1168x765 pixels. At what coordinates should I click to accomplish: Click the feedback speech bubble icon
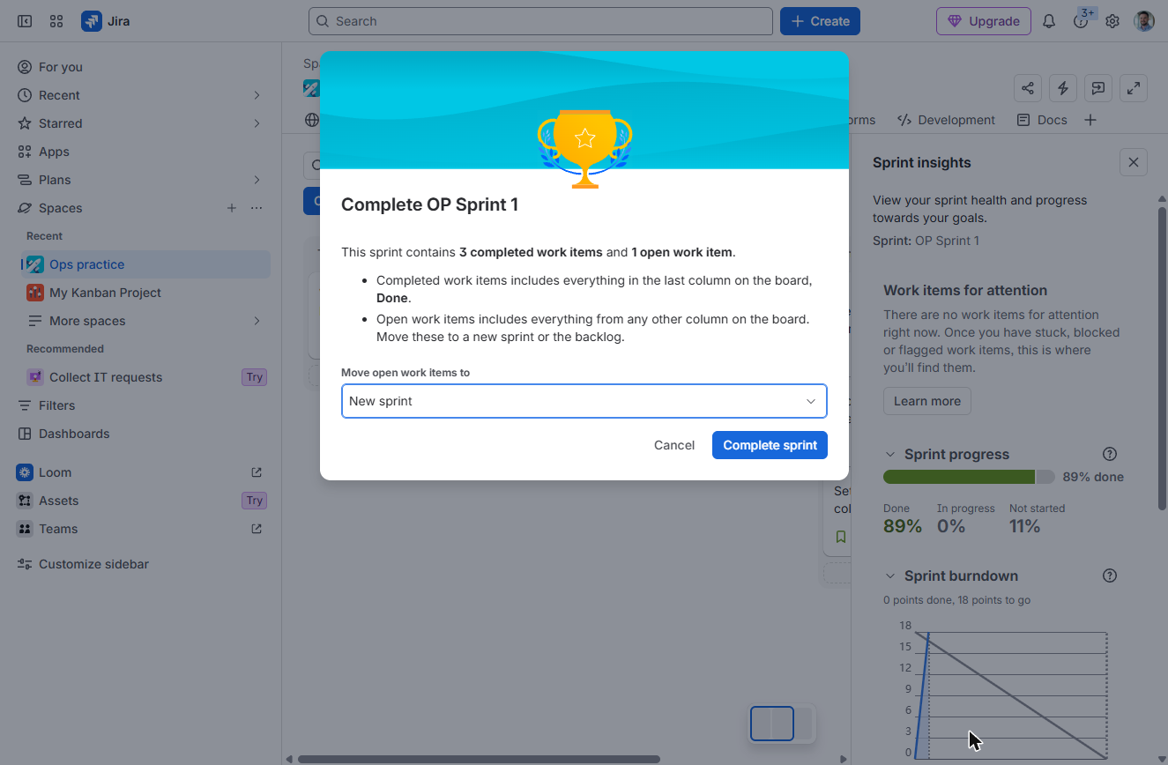click(x=1098, y=88)
